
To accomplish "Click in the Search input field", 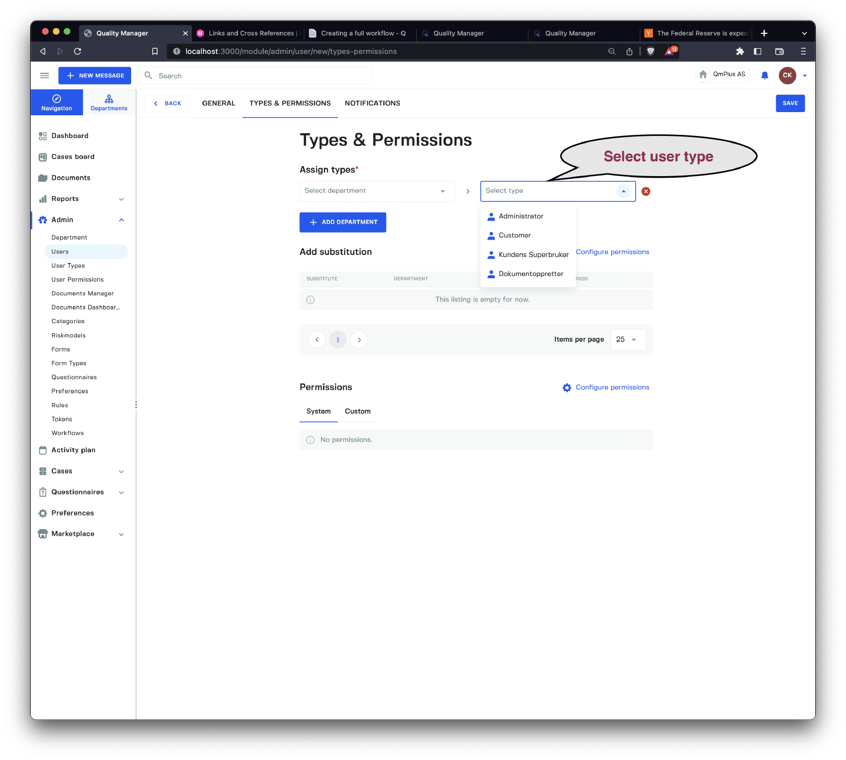I will 259,76.
